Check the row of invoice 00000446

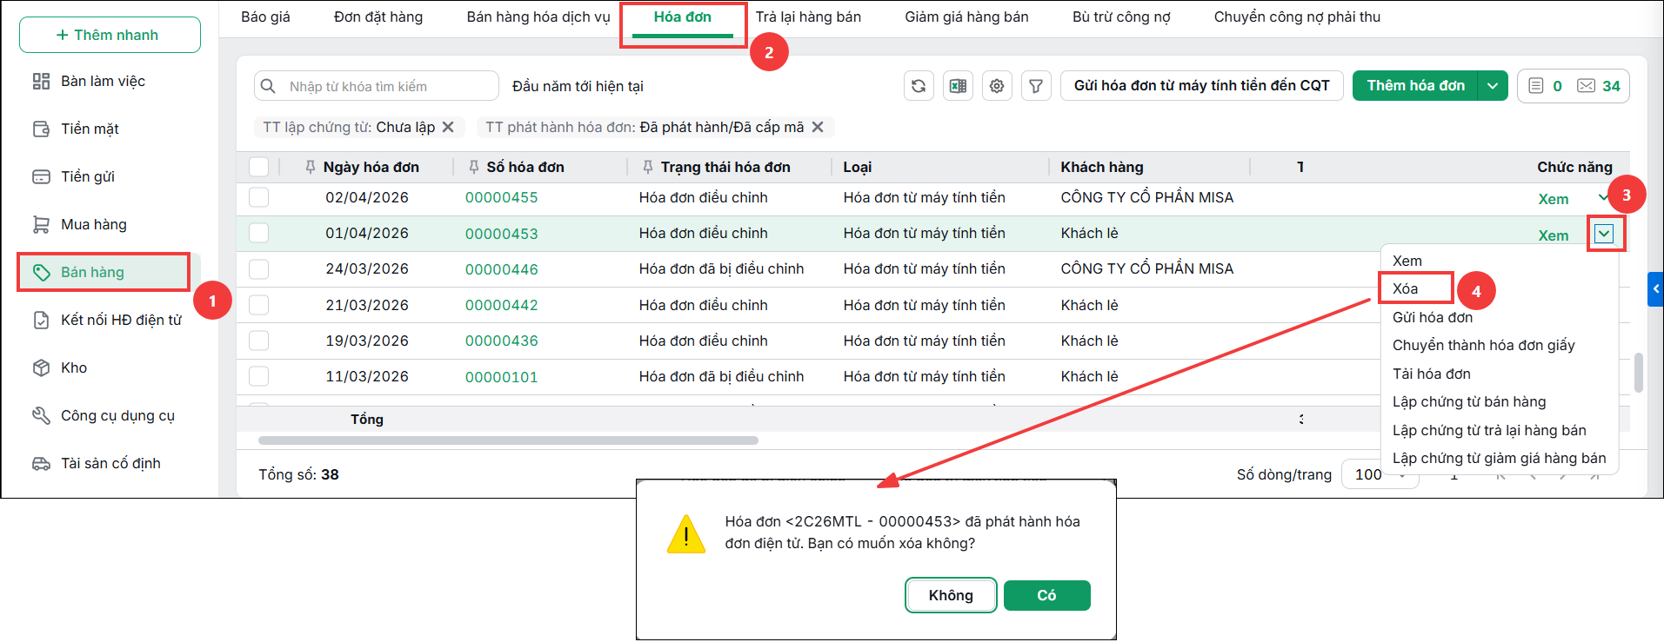(x=258, y=269)
